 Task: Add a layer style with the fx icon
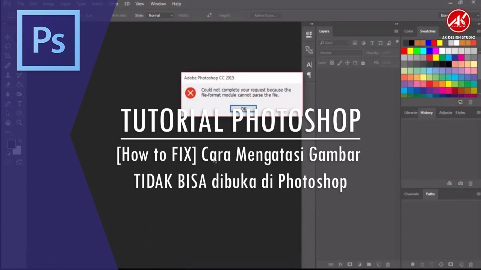click(341, 264)
